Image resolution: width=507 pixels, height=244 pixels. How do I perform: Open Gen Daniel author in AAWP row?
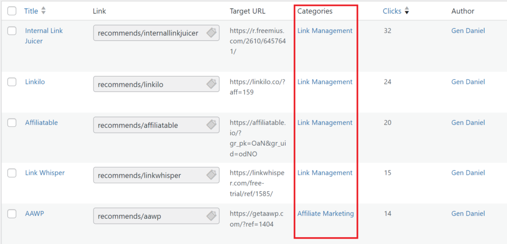[x=468, y=213]
